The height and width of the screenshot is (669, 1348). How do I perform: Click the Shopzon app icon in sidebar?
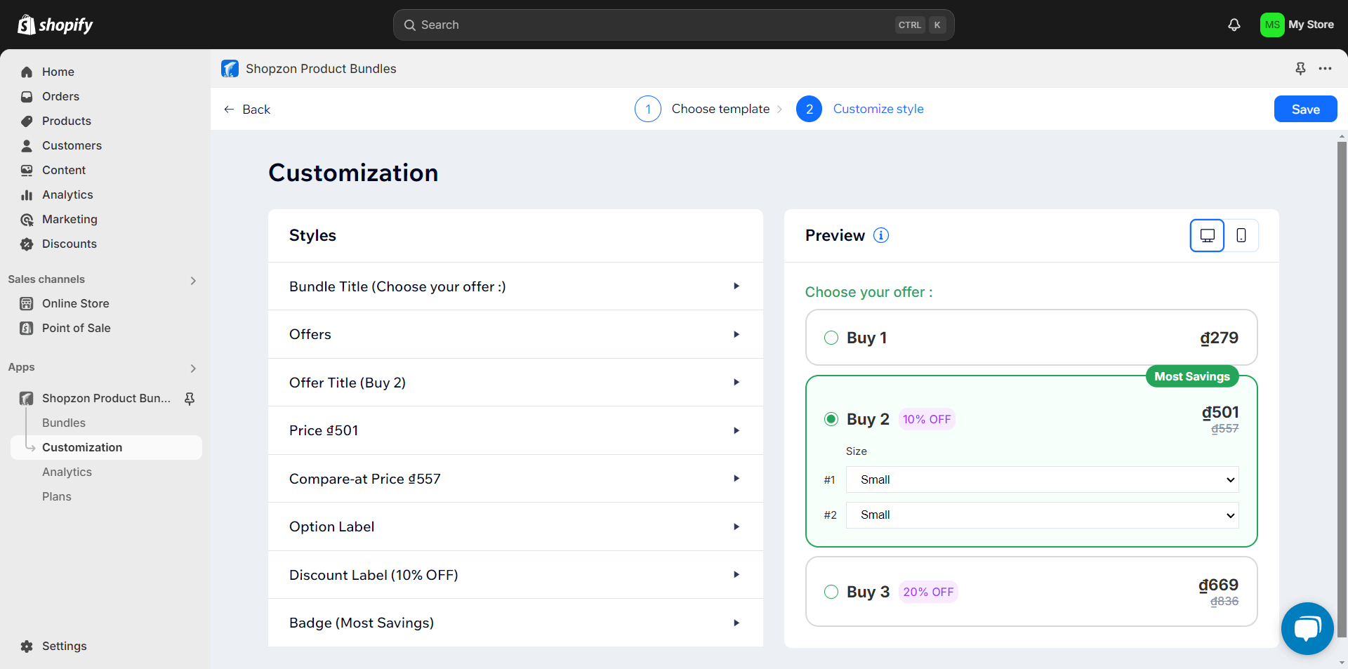point(27,398)
